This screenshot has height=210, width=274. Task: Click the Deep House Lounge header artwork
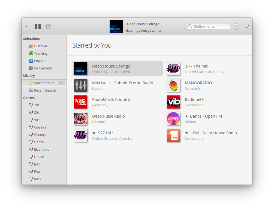[116, 27]
